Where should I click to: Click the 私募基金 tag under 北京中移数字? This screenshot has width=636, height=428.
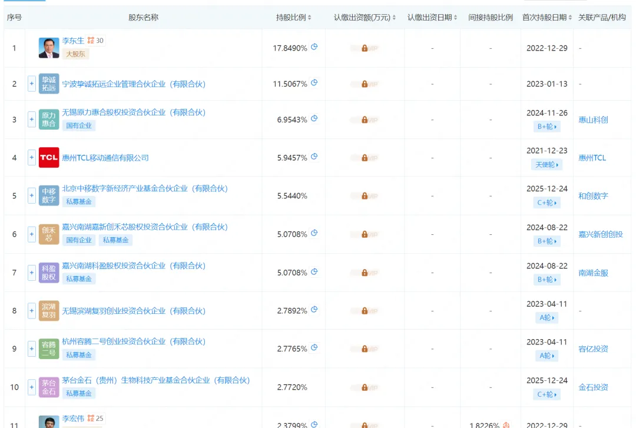79,201
